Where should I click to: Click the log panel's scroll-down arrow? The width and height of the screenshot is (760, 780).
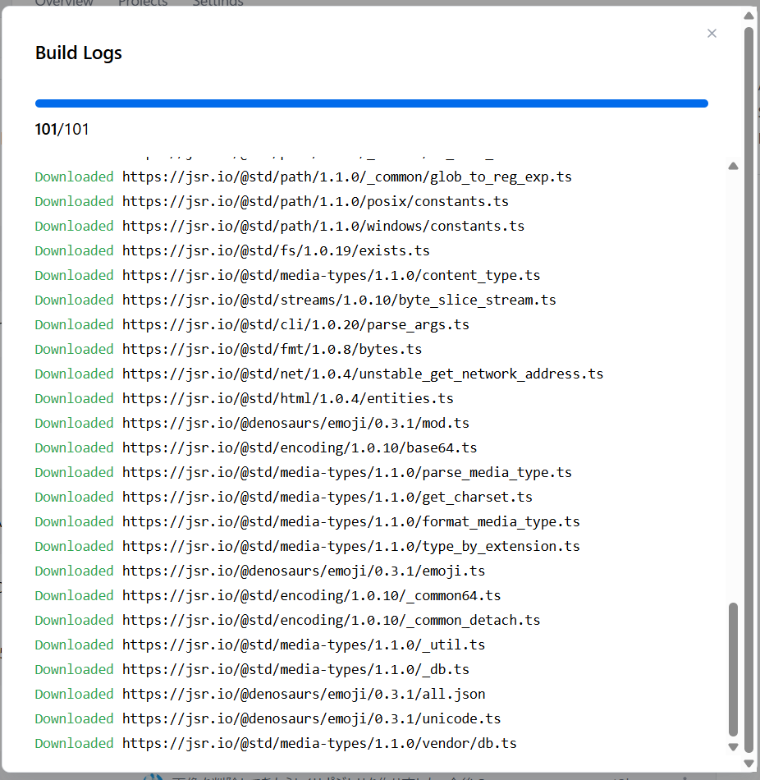click(x=733, y=746)
